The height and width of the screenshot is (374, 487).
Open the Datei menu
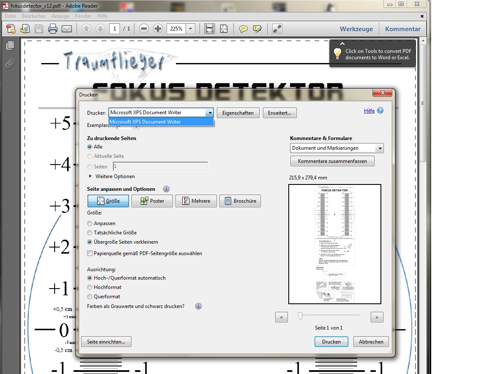[x=10, y=16]
